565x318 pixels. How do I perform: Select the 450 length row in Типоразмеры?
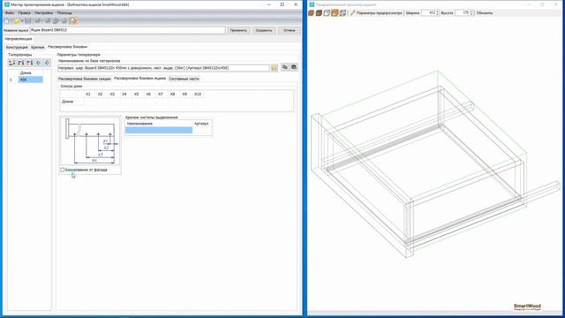(31, 79)
